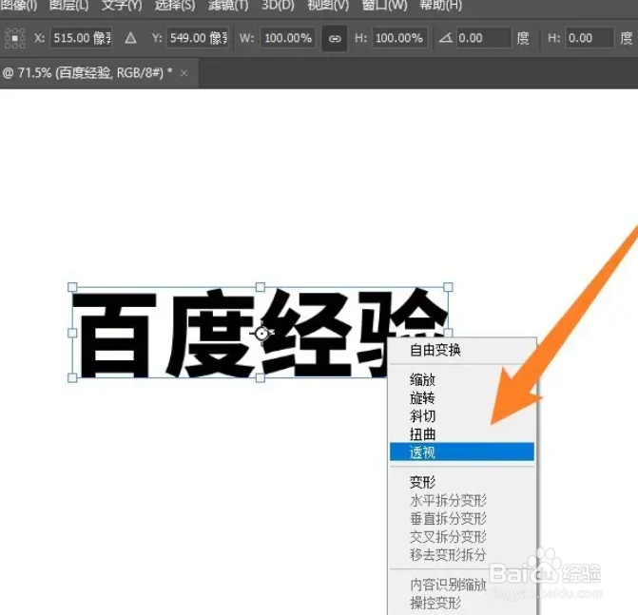Open the 帮助(H) menu

coord(441,6)
